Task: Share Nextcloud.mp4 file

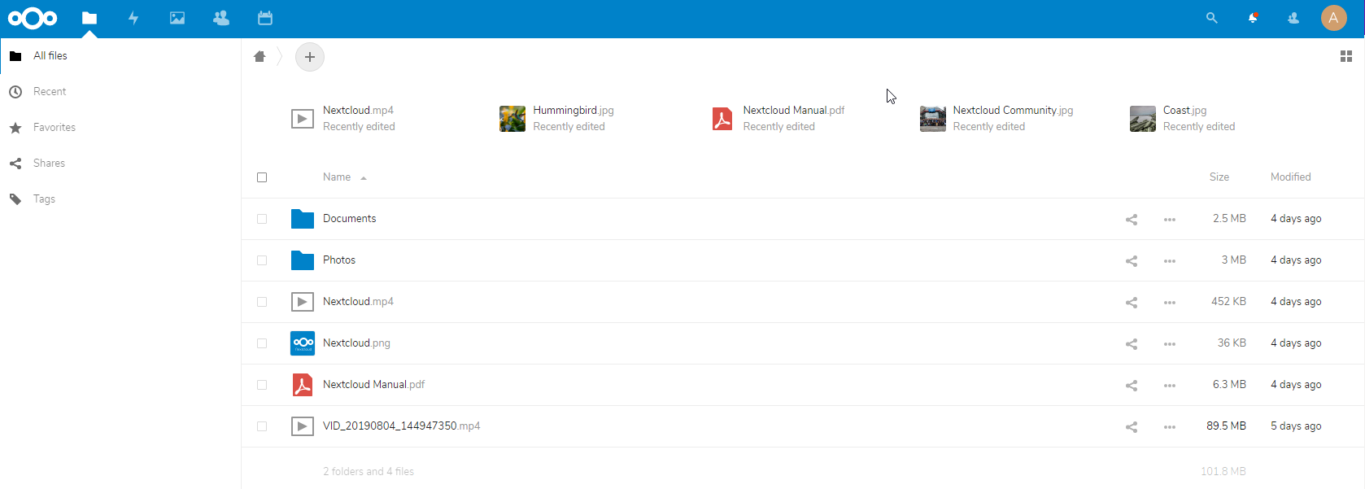Action: [x=1132, y=303]
